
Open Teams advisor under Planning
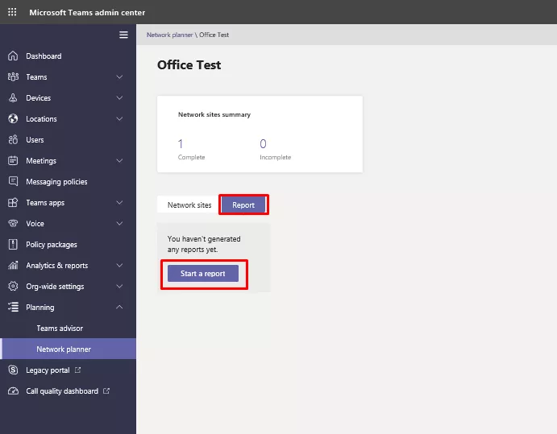60,329
